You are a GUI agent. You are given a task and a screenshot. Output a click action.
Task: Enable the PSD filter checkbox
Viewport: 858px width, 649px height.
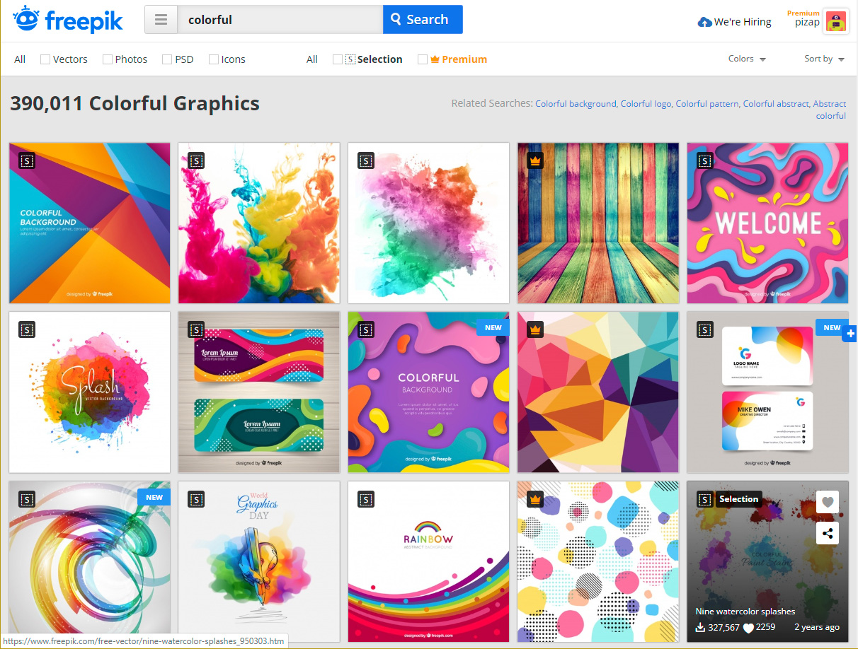(x=167, y=59)
